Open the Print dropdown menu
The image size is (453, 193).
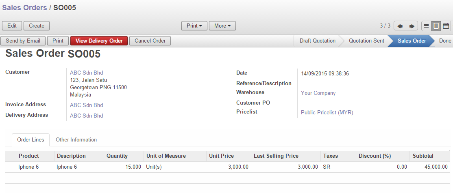pos(194,26)
